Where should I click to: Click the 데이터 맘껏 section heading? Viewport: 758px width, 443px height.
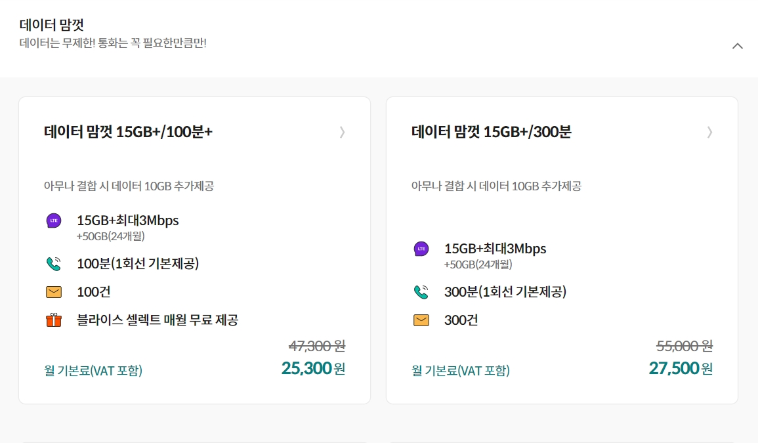pos(52,25)
